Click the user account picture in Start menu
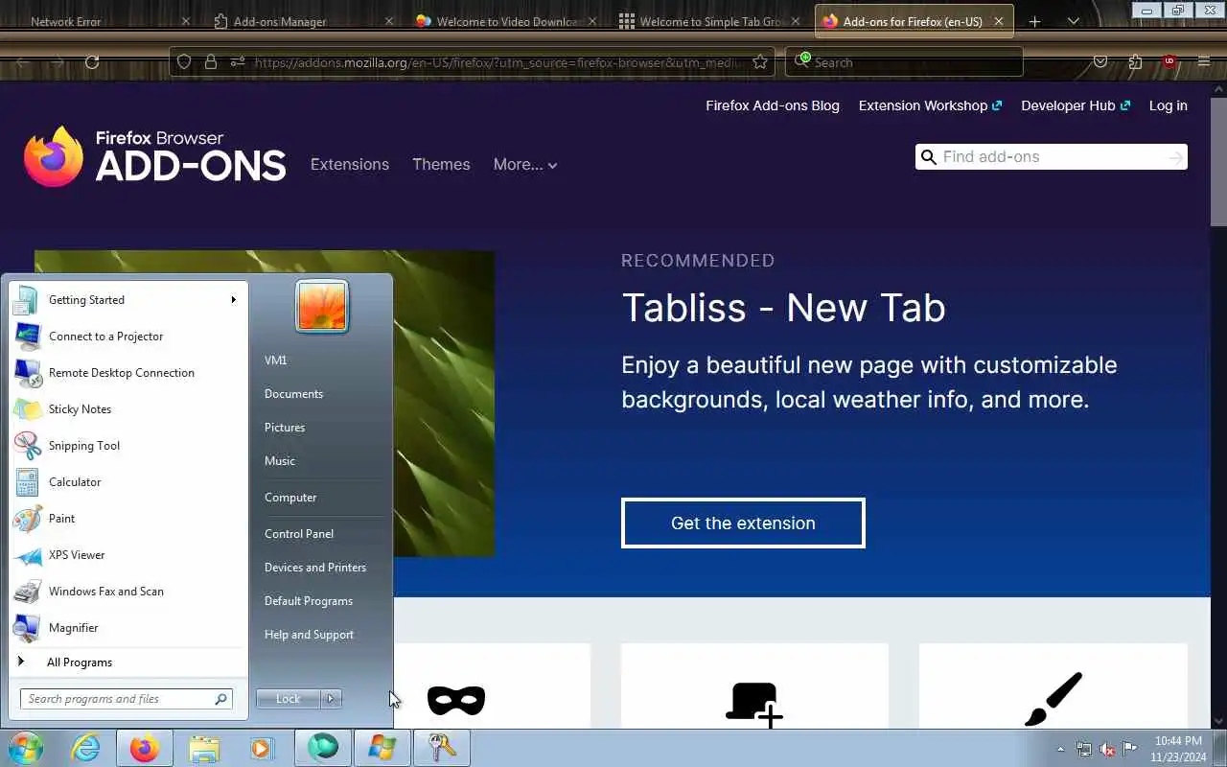The height and width of the screenshot is (767, 1227). point(322,307)
